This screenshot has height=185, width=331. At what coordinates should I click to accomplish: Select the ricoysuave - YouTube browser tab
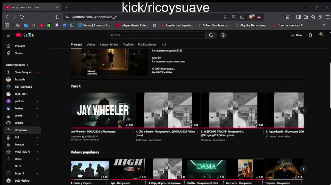32,7
